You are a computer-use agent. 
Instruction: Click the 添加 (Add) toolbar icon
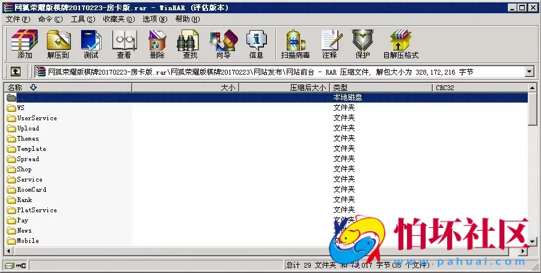pos(25,44)
